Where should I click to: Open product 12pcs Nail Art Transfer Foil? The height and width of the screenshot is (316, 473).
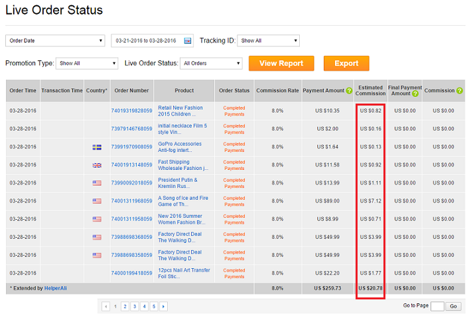184,273
